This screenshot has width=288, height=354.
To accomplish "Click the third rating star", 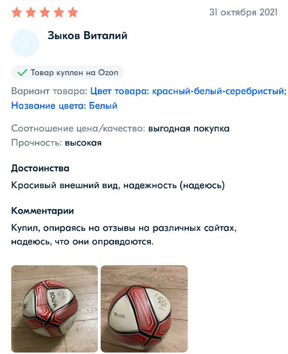I will pyautogui.click(x=45, y=13).
